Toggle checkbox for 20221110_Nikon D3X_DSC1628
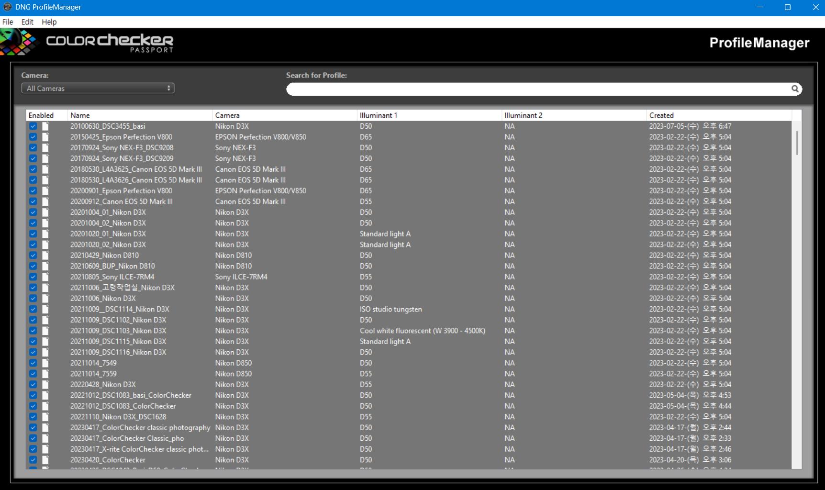825x490 pixels. pyautogui.click(x=33, y=417)
